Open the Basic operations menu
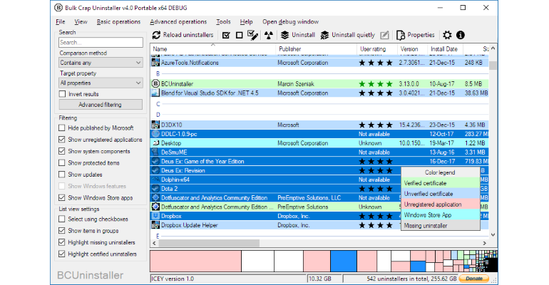 click(x=118, y=21)
